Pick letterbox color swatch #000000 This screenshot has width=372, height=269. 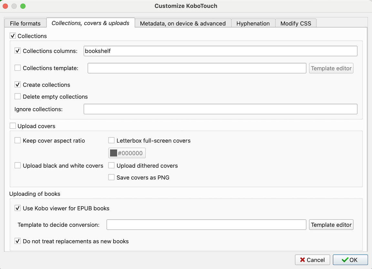pyautogui.click(x=127, y=153)
